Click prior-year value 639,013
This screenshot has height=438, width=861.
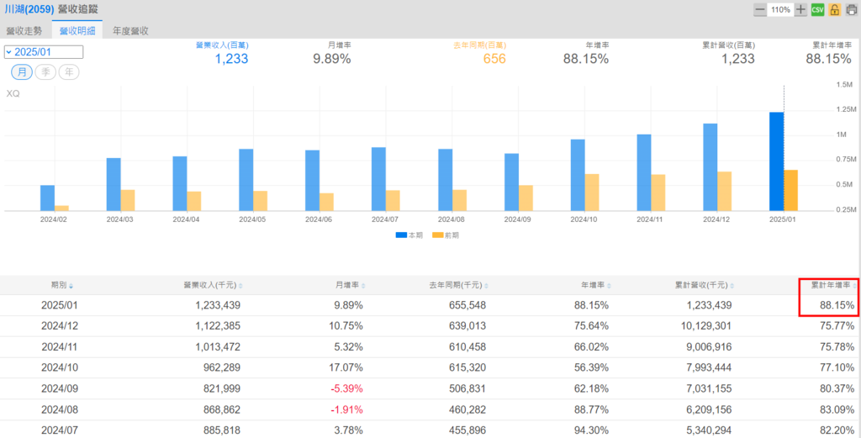[467, 326]
